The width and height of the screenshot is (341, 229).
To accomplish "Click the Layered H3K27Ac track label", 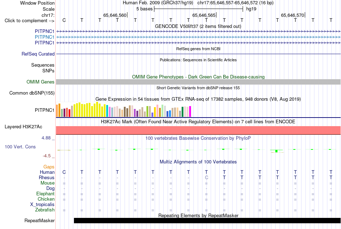I will (23, 127).
